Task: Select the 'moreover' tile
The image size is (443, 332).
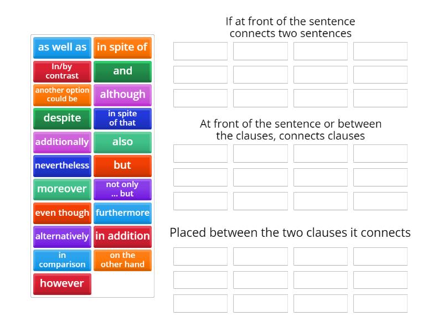Action: [x=61, y=189]
